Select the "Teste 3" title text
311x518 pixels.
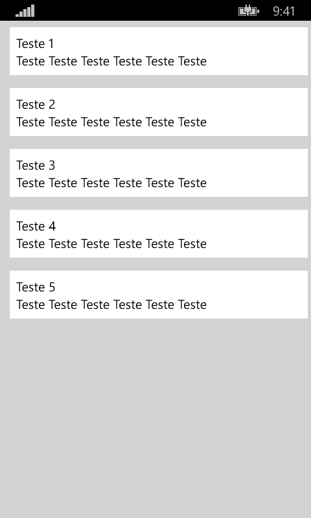coord(36,165)
